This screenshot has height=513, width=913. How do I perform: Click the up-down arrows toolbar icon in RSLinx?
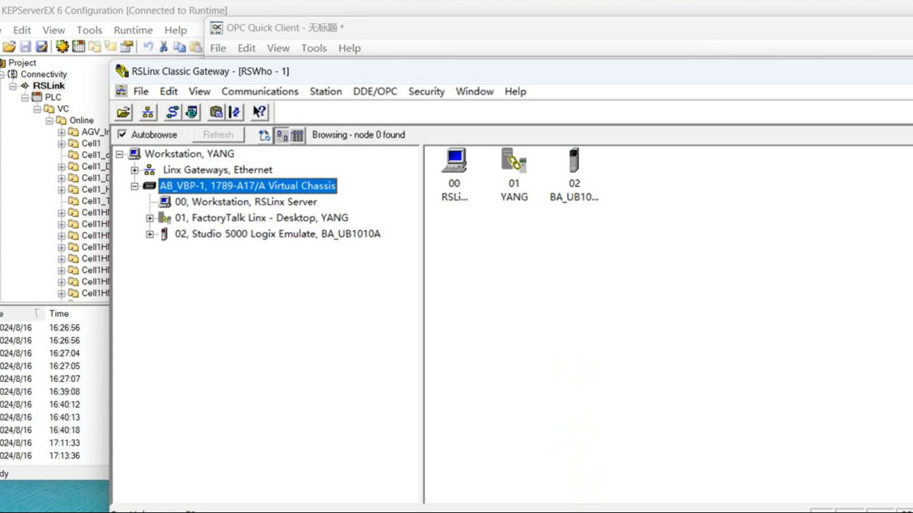[x=234, y=112]
